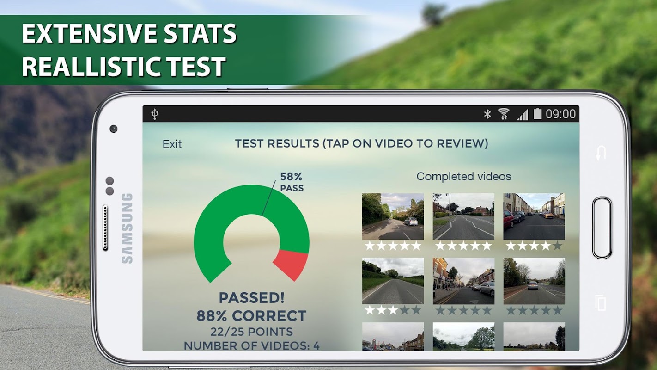Tap the USB icon in status bar
Viewport: 657px width, 370px height.
click(155, 114)
